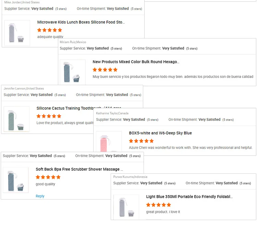Open Light Blue 350Ml Portable Eco Friendly title
This screenshot has height=229, width=257.
[189, 197]
